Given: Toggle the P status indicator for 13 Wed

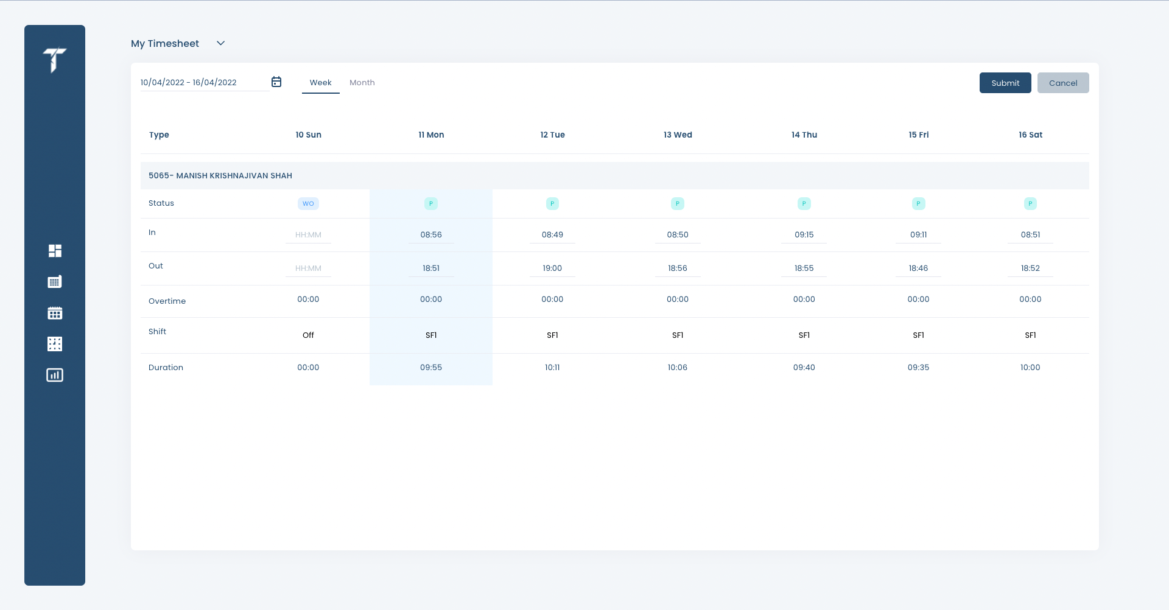Looking at the screenshot, I should (677, 203).
